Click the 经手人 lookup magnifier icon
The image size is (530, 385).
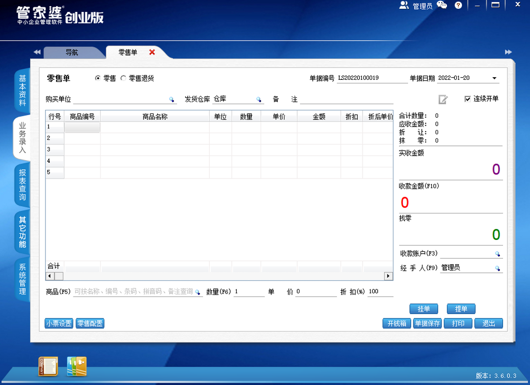coord(497,268)
